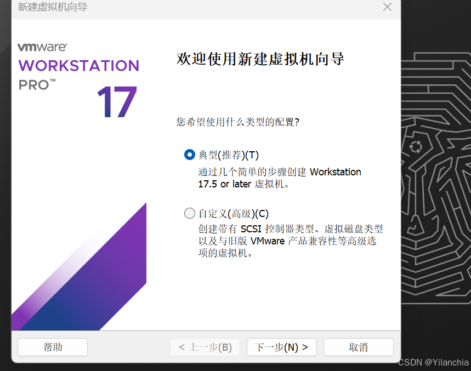471x371 pixels.
Task: Select the 典型(推荐) radio button
Action: 190,155
